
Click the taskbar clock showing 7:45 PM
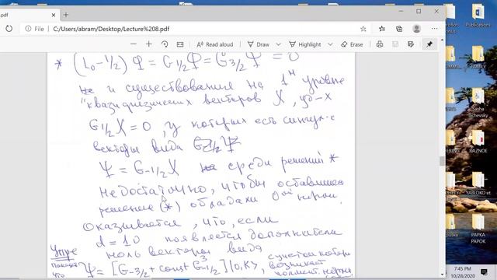[x=463, y=272]
